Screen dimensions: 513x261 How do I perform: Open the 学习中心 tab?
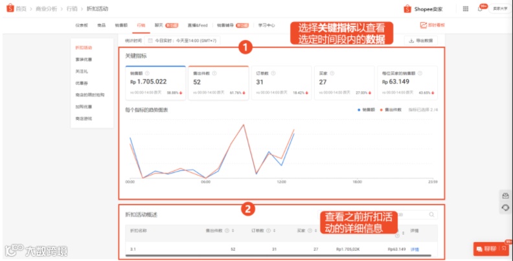(x=267, y=25)
